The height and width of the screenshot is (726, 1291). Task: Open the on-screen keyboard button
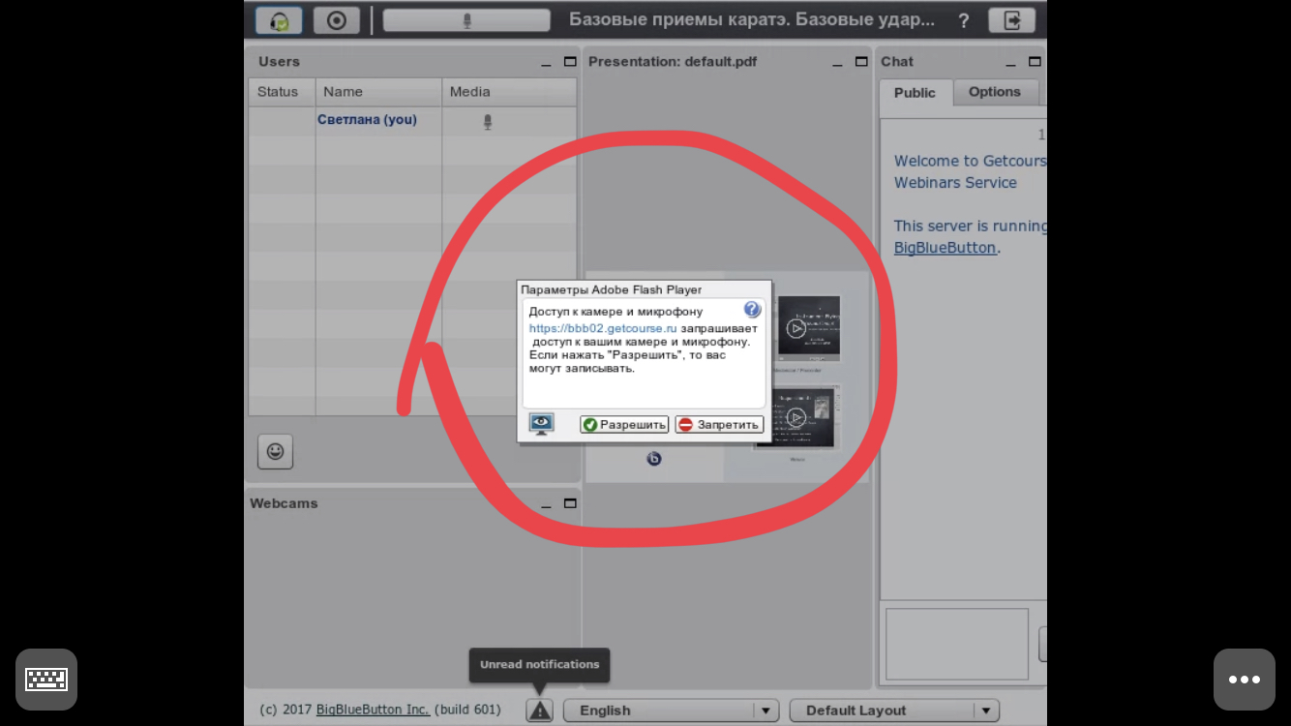point(46,680)
